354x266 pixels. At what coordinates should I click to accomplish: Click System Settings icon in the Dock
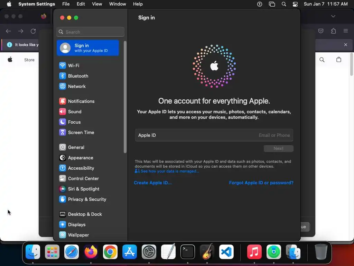(149, 252)
